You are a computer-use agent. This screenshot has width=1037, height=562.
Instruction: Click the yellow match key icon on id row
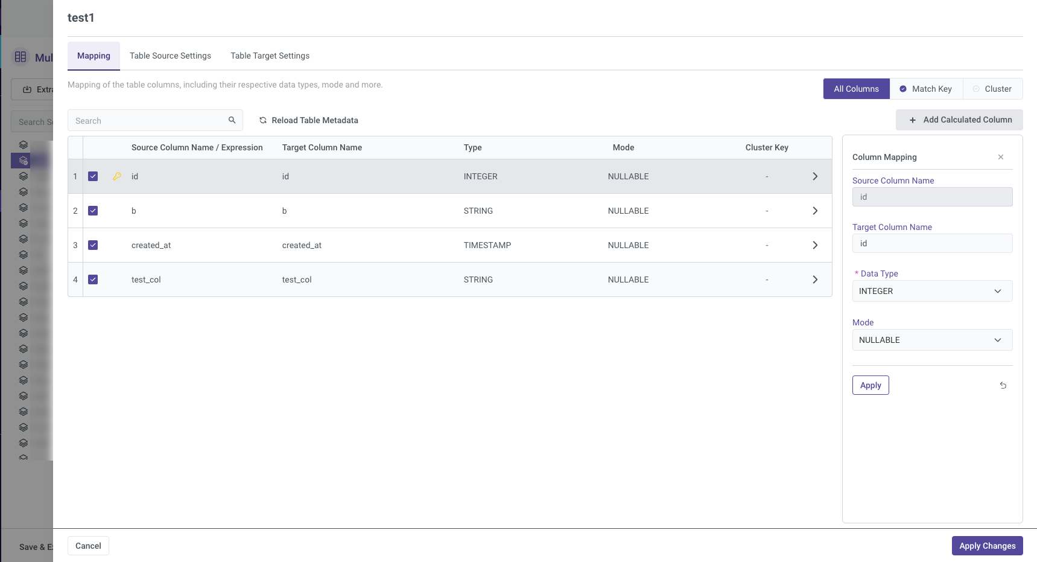point(117,176)
